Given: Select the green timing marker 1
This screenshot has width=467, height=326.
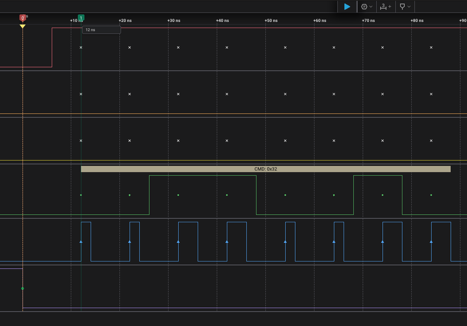Looking at the screenshot, I should click(x=80, y=18).
